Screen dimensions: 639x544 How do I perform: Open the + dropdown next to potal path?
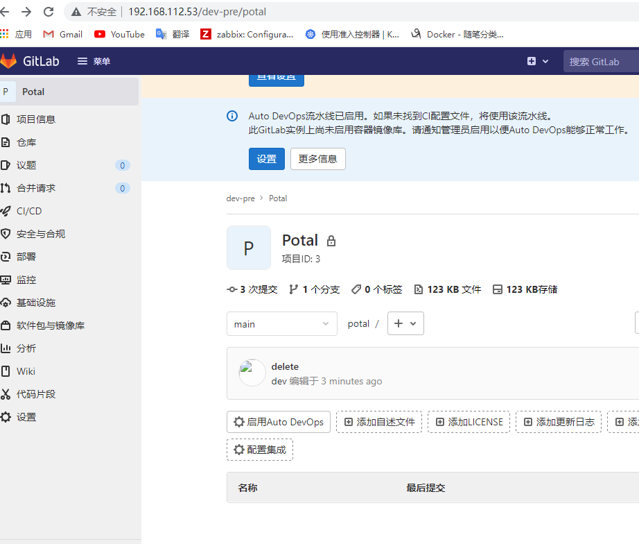(x=405, y=323)
